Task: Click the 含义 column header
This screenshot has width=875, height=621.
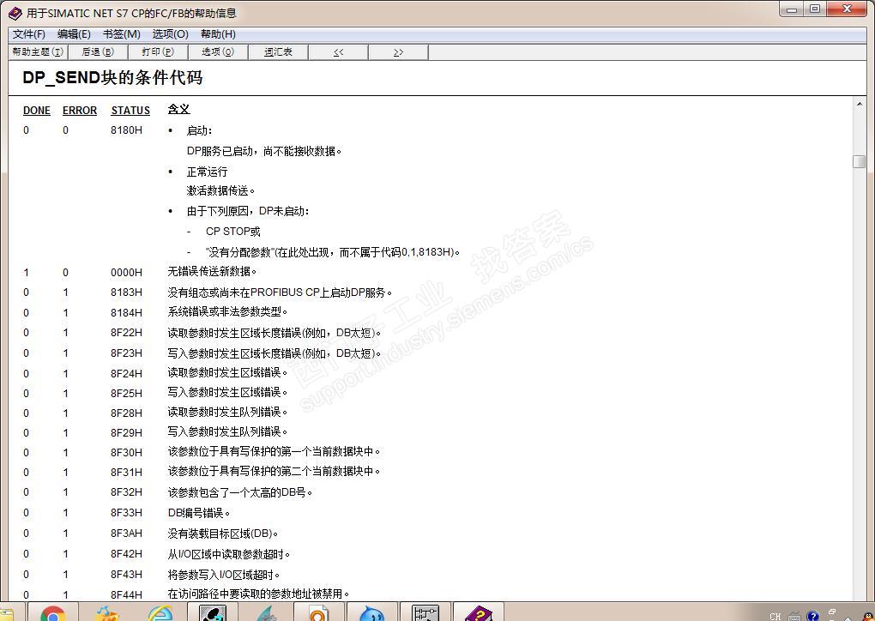Action: click(179, 109)
